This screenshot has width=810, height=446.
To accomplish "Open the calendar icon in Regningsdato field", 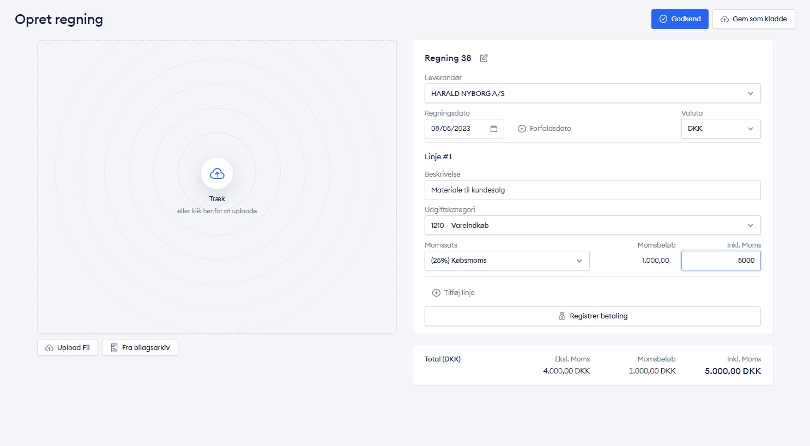I will (494, 129).
